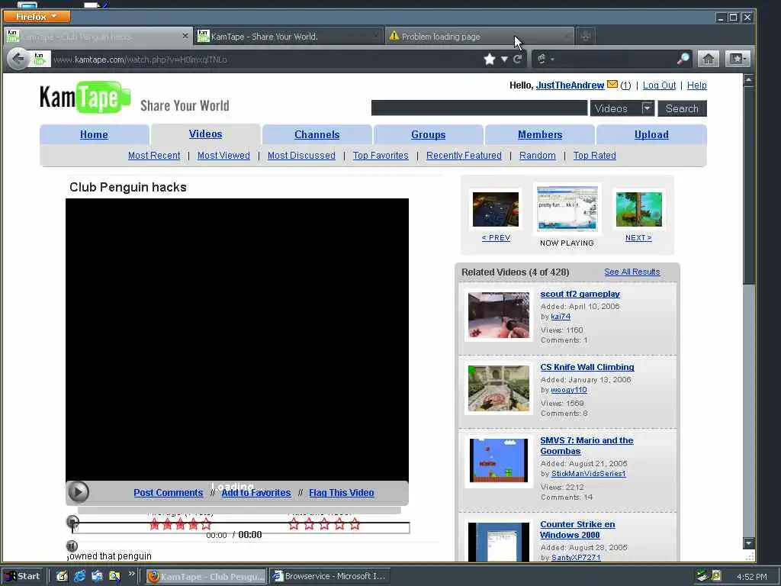This screenshot has height=586, width=781.
Task: Click See All Results link
Action: [632, 272]
